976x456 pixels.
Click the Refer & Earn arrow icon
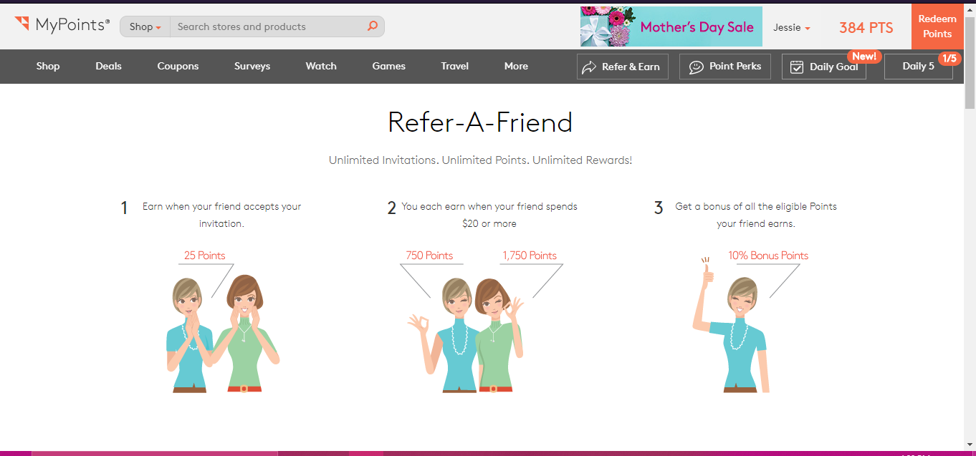[x=589, y=67]
